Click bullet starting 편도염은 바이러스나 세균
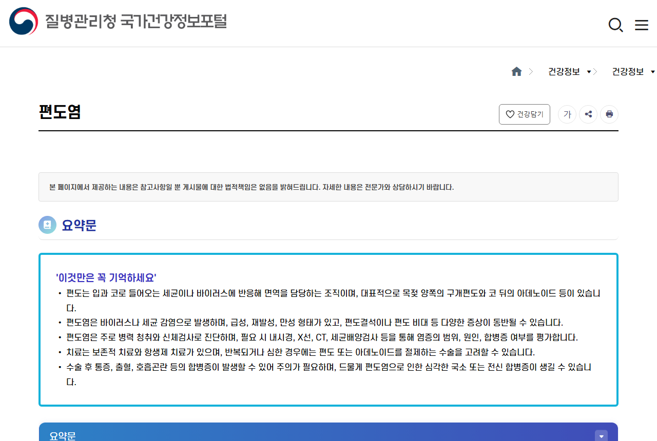This screenshot has width=657, height=441. 315,323
